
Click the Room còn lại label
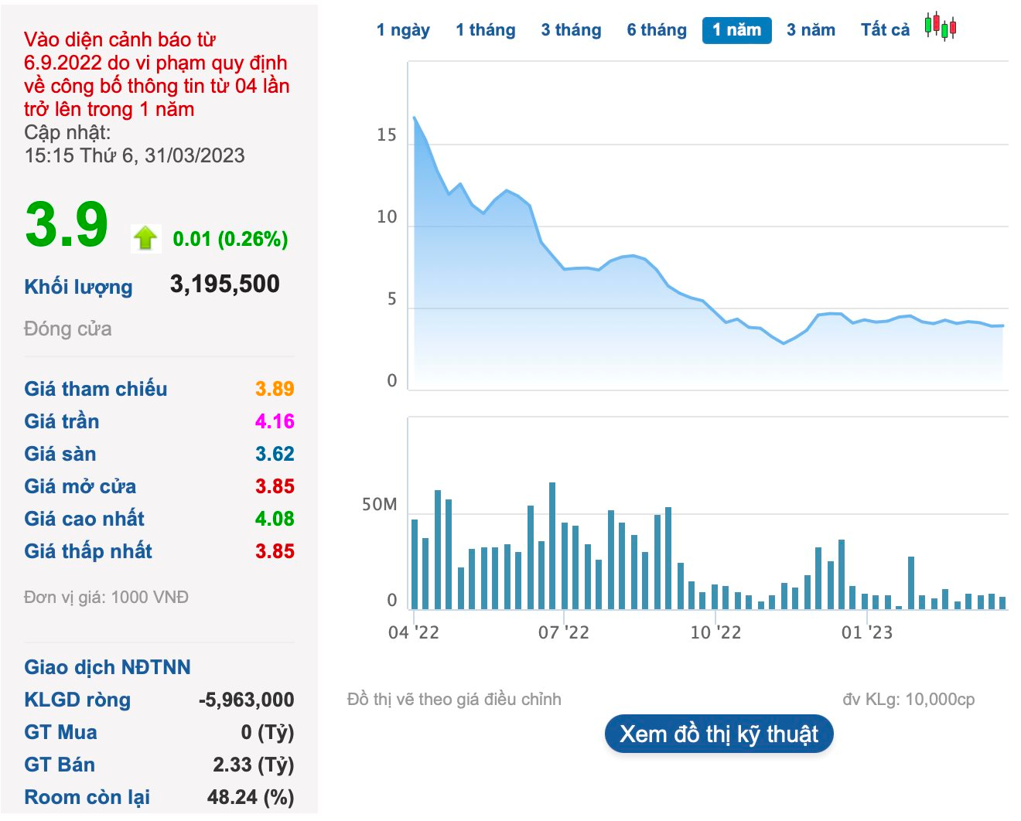(x=87, y=797)
